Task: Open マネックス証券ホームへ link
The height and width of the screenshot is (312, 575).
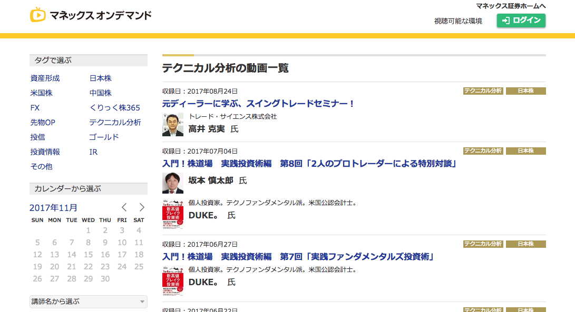Action: [x=510, y=6]
